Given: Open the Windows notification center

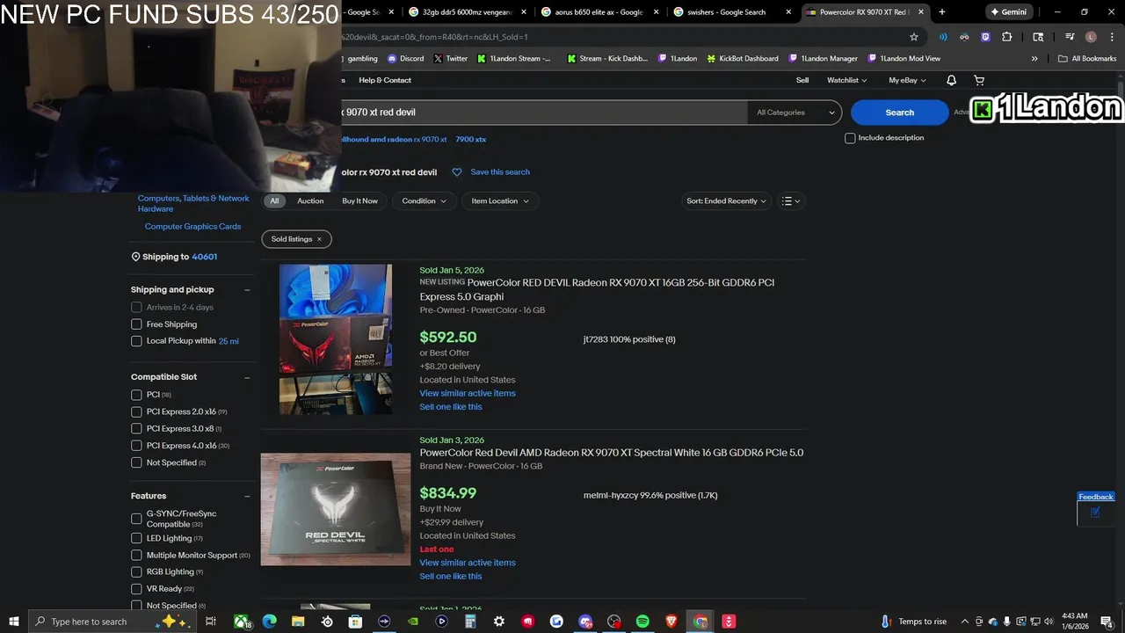Looking at the screenshot, I should click(x=1107, y=622).
